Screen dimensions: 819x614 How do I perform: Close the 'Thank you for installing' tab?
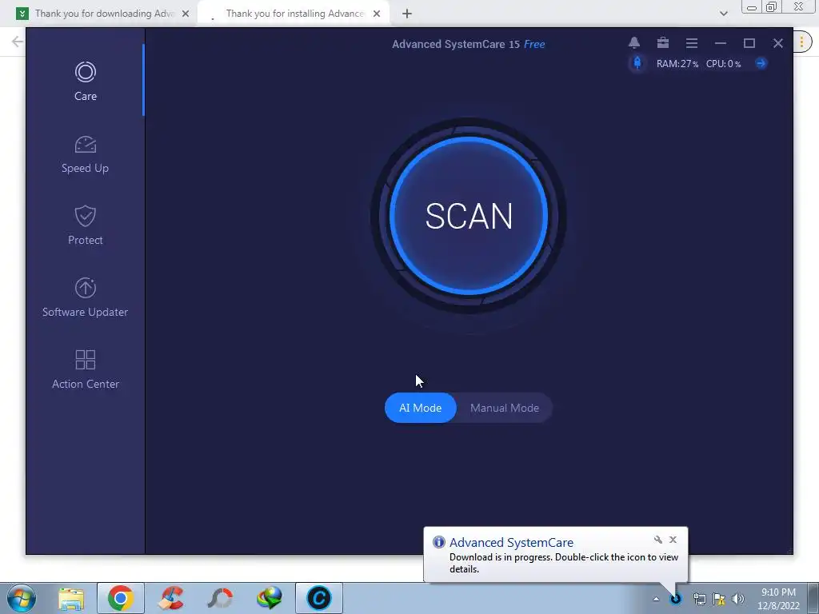pyautogui.click(x=377, y=14)
